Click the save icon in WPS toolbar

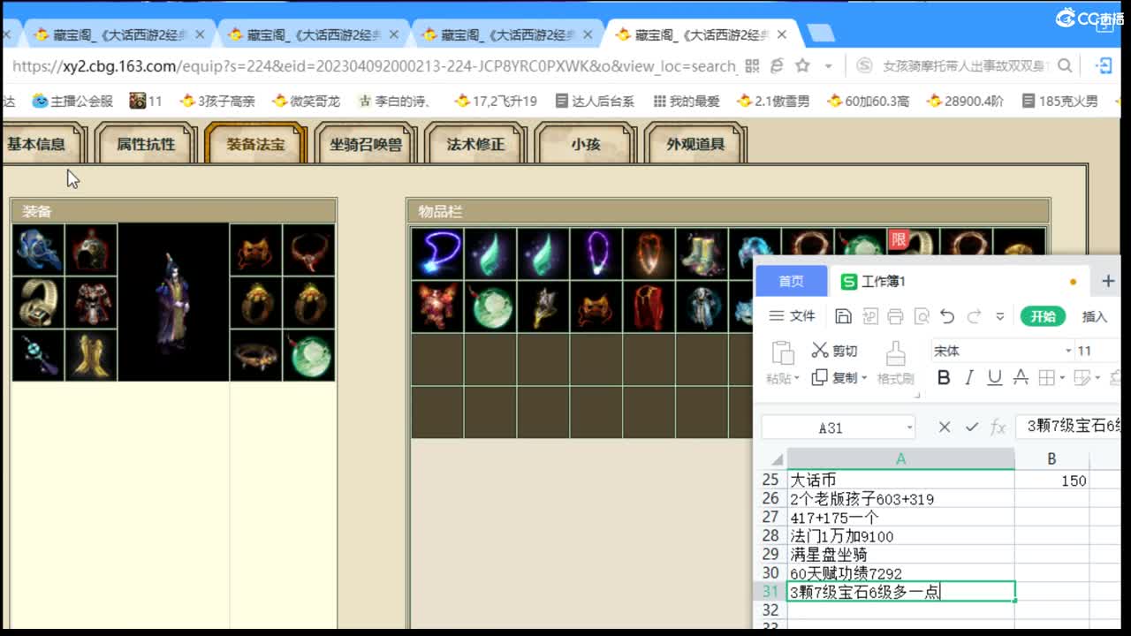[843, 316]
